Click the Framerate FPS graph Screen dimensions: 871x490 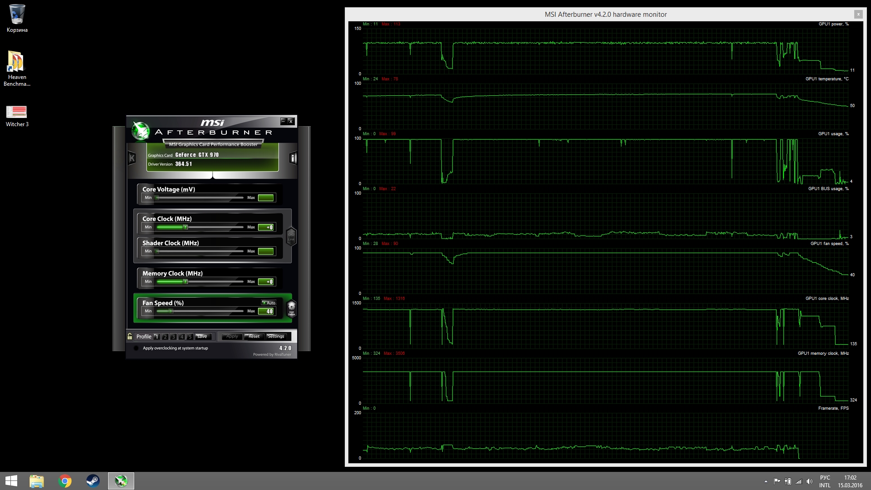pos(606,436)
